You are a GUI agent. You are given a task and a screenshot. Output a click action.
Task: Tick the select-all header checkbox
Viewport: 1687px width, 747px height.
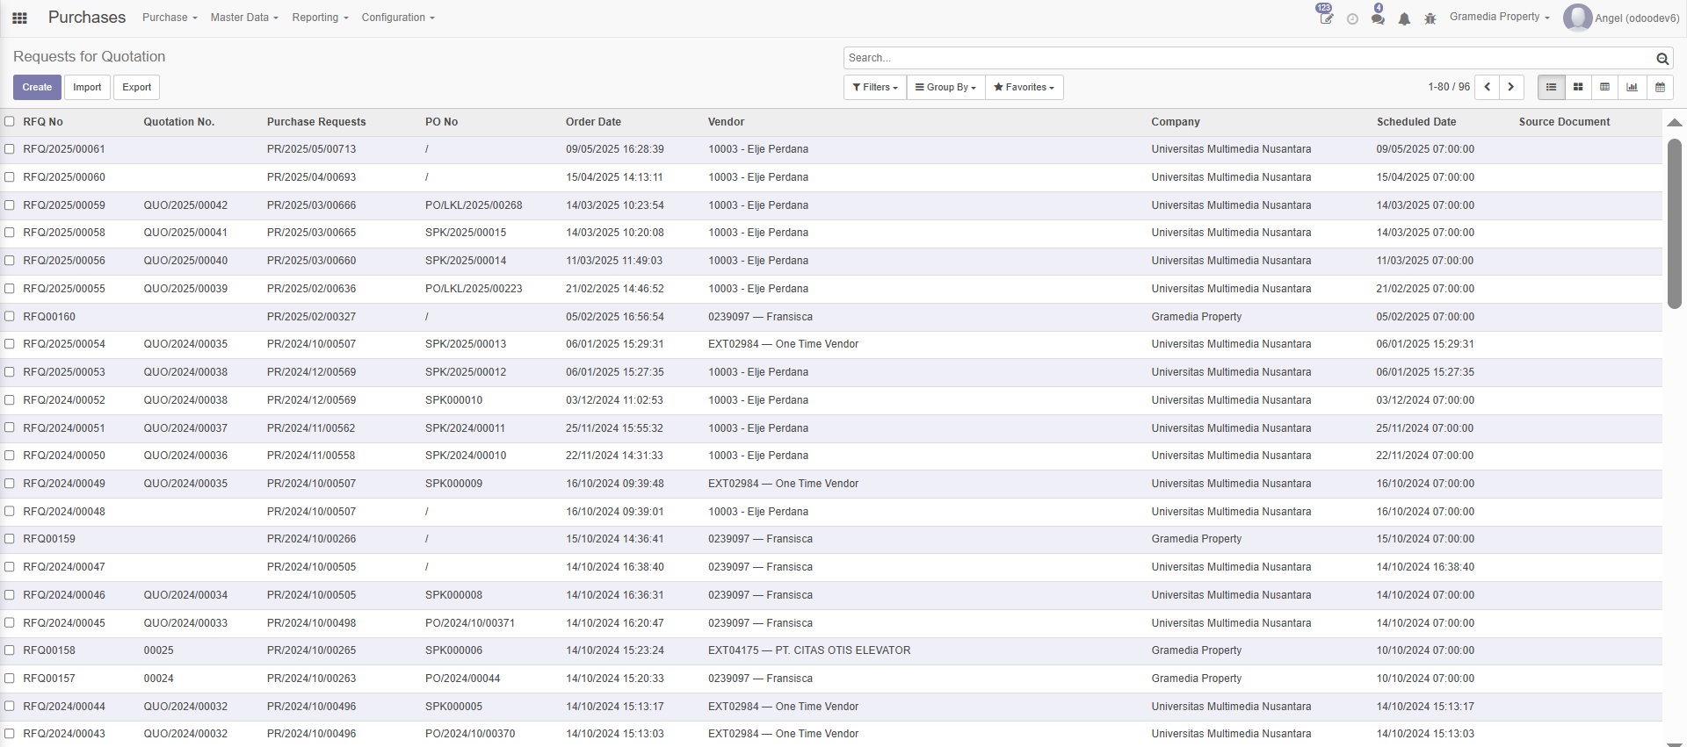coord(10,121)
